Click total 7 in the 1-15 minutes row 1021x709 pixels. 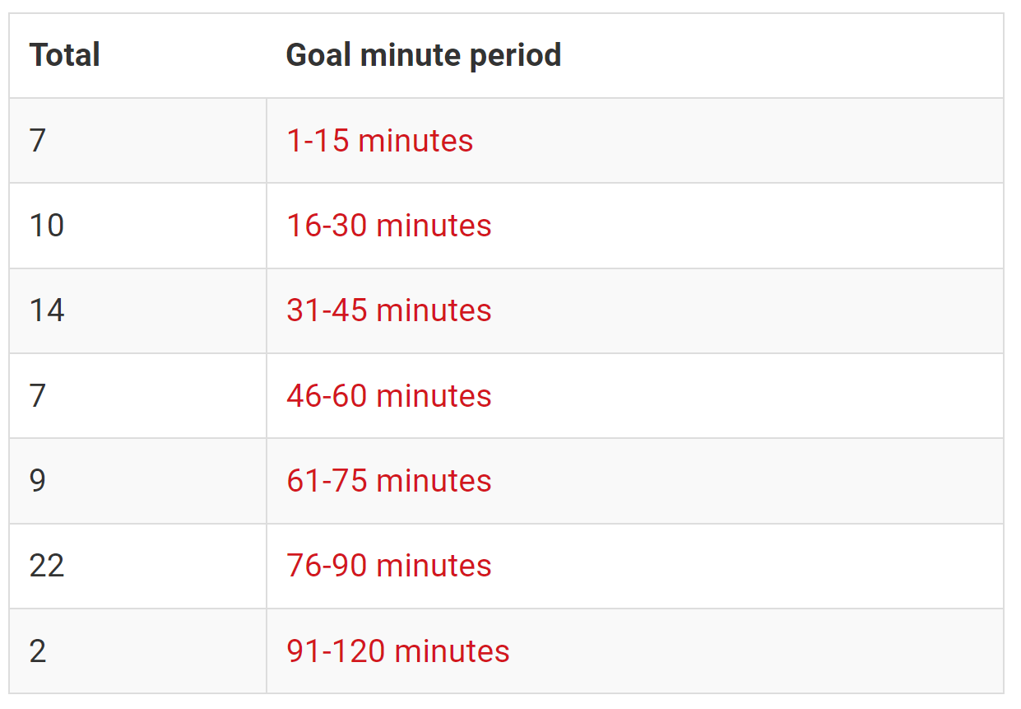[x=38, y=141]
